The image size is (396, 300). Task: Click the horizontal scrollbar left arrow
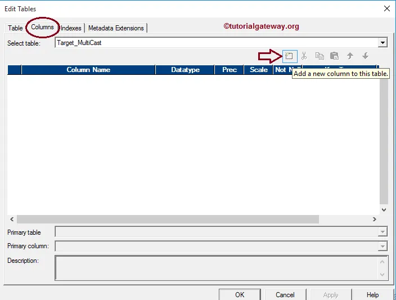(x=12, y=219)
